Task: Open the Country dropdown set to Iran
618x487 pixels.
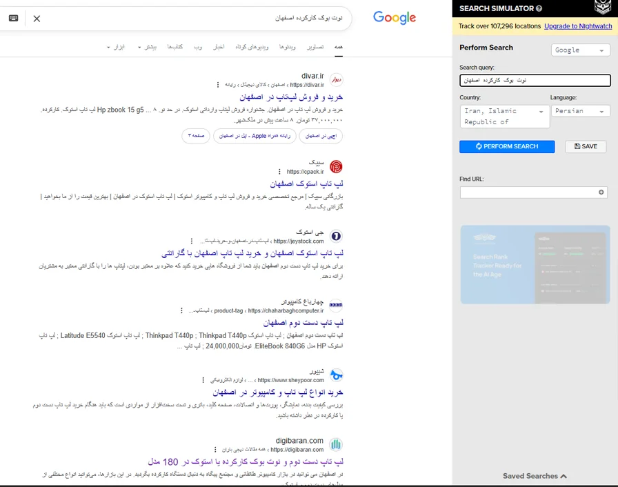Action: pos(504,117)
